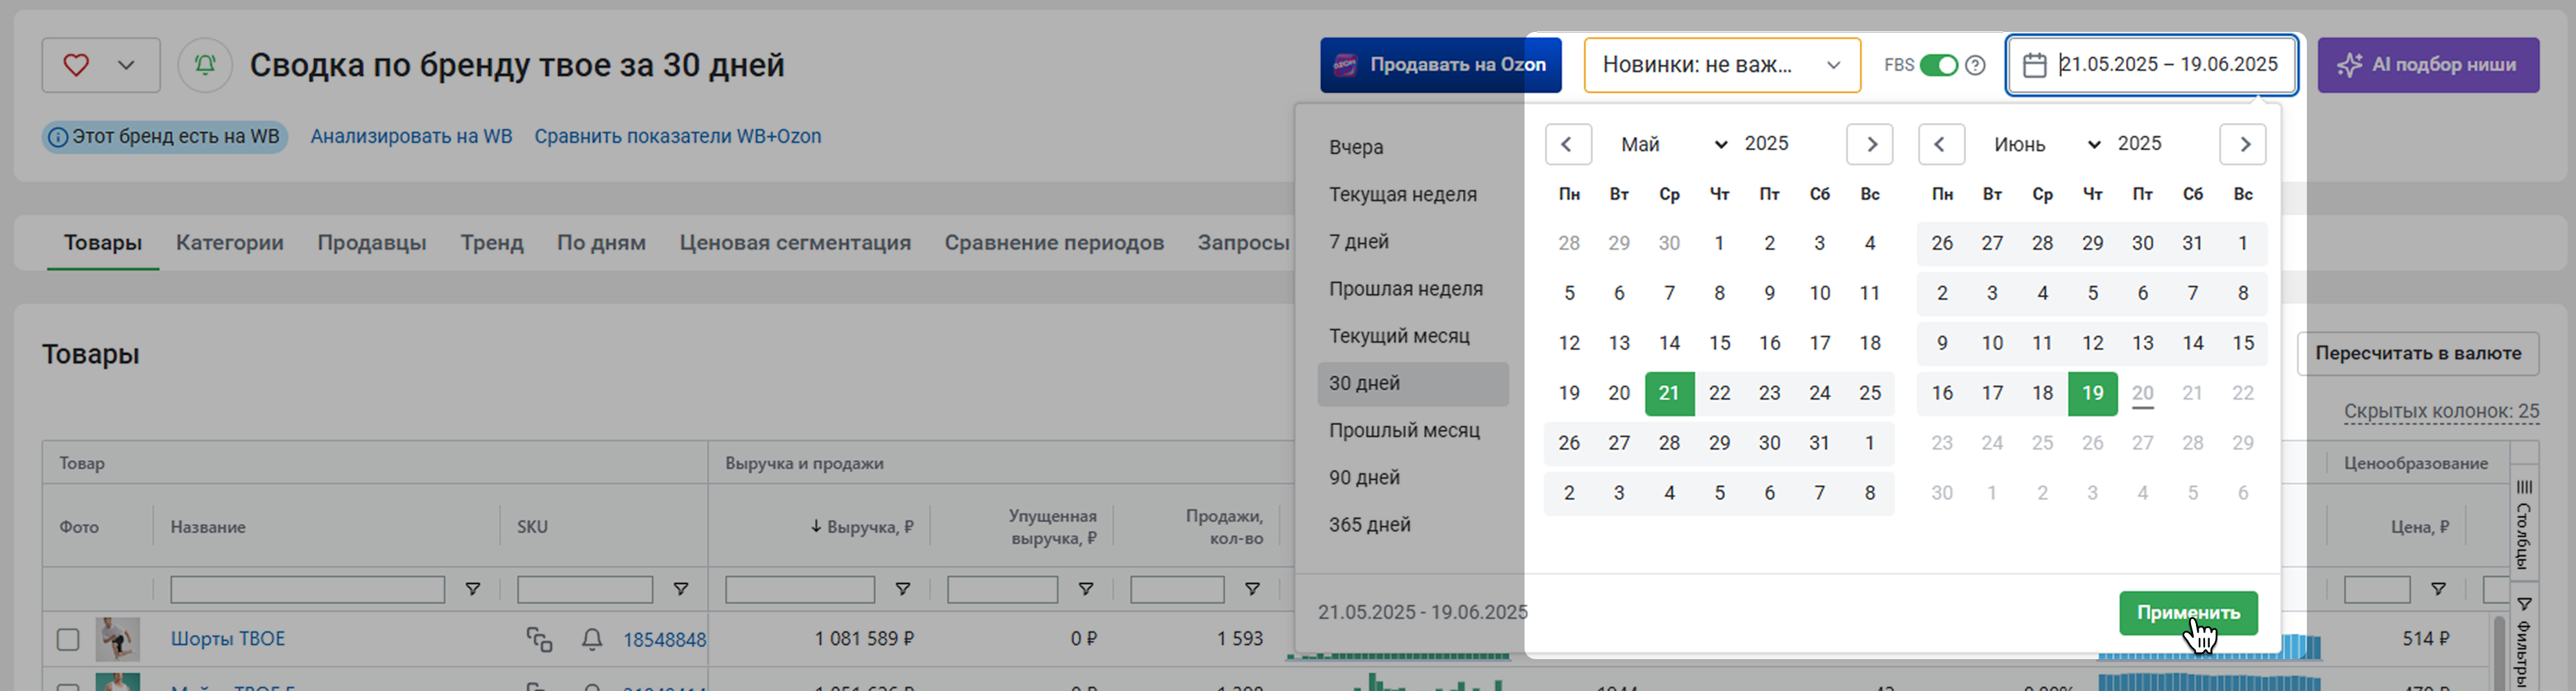Click the info icon in WB brand badge
The image size is (2576, 691).
(x=58, y=137)
